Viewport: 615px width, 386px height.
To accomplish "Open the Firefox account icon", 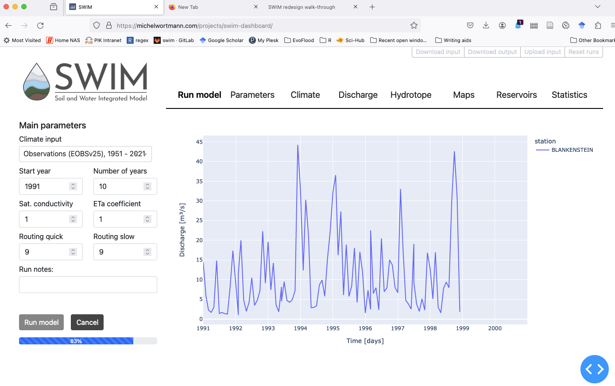I will pyautogui.click(x=502, y=26).
